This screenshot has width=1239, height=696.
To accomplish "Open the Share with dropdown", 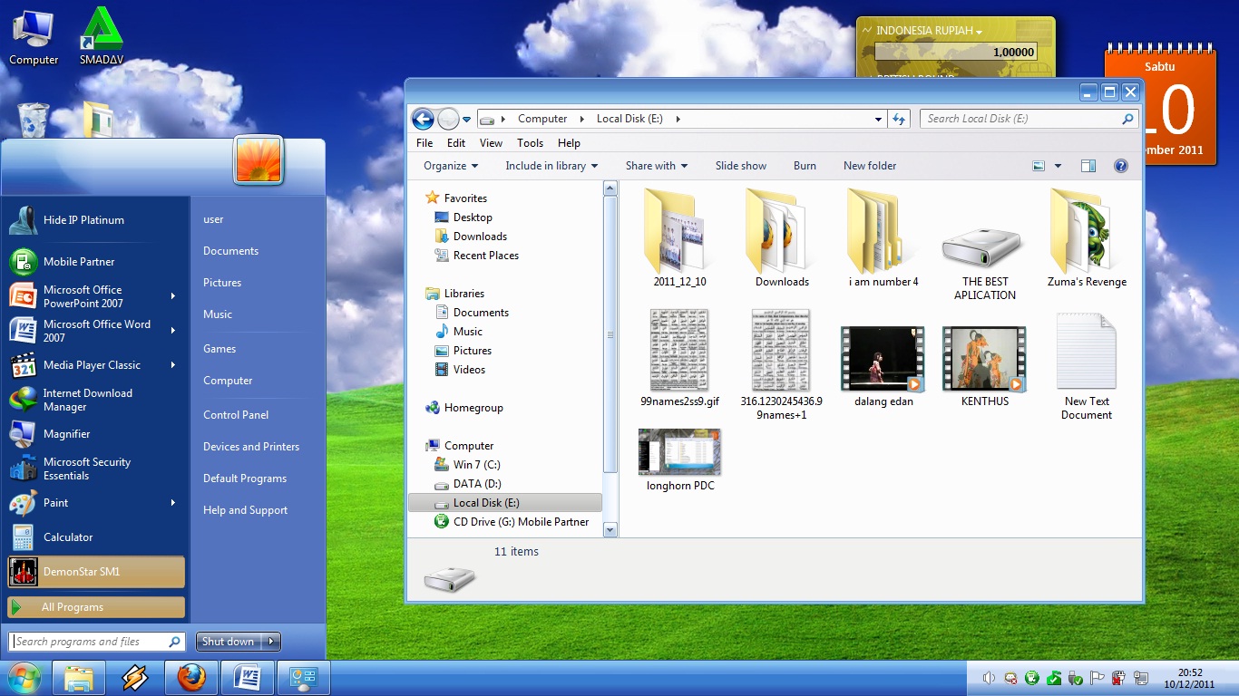I will (x=657, y=166).
